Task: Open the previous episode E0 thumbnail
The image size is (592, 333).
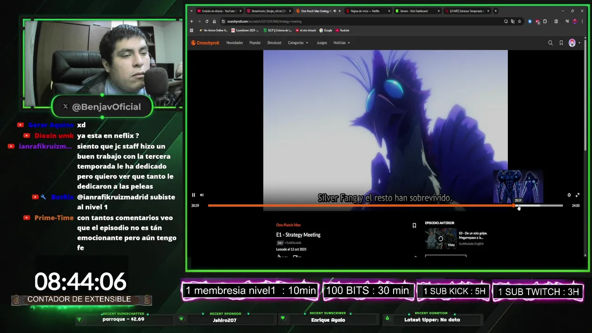Action: click(x=441, y=239)
